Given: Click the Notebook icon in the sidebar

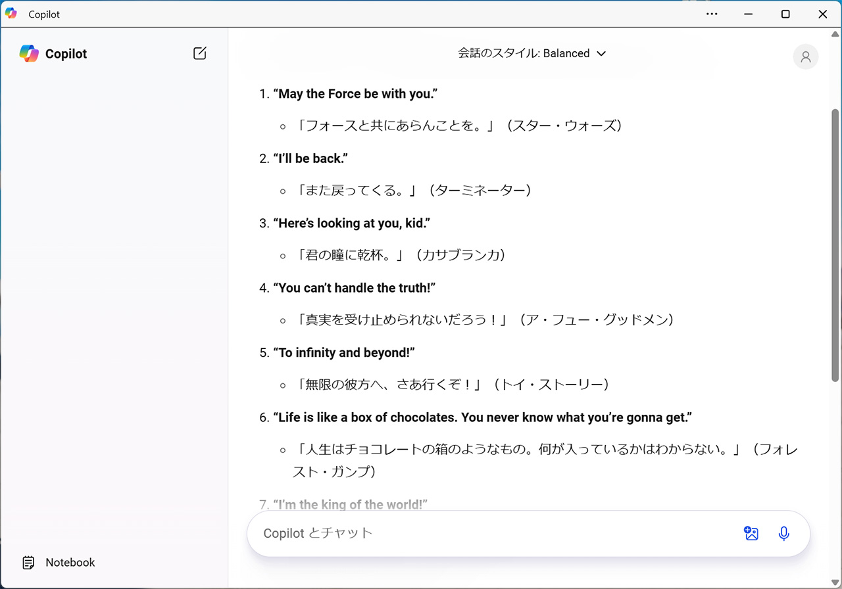Looking at the screenshot, I should 28,562.
